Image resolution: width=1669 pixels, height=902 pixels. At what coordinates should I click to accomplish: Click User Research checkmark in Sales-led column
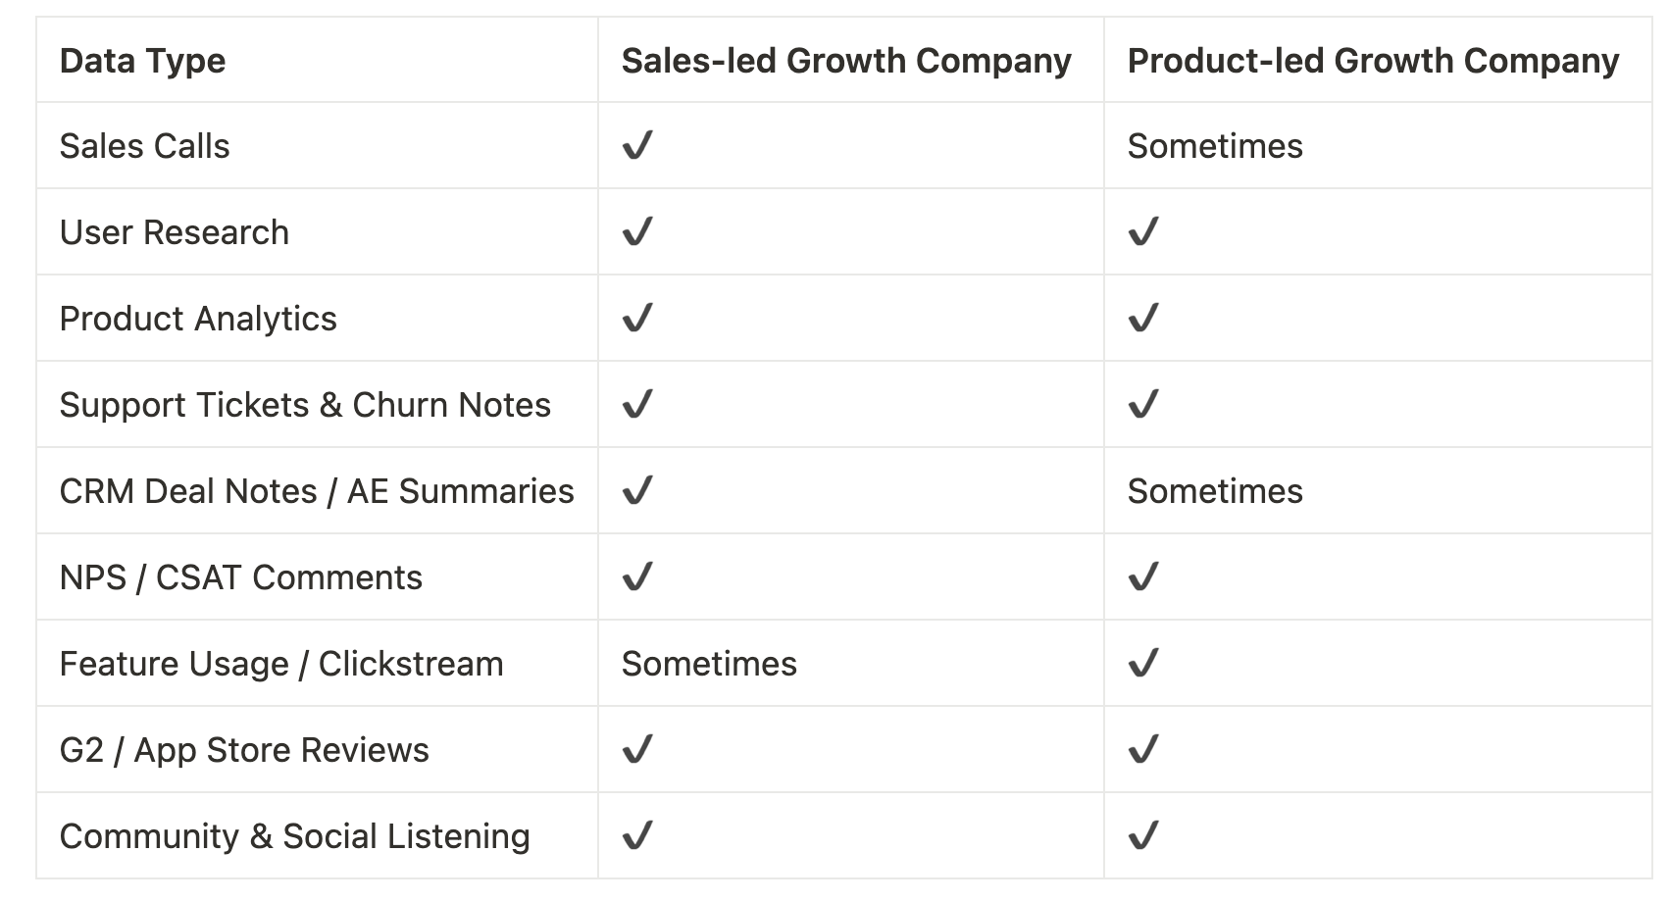coord(637,232)
